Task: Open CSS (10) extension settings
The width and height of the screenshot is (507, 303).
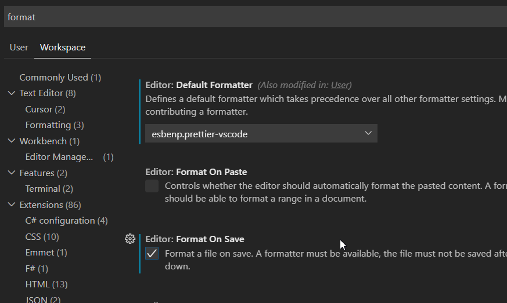Action: [x=42, y=237]
